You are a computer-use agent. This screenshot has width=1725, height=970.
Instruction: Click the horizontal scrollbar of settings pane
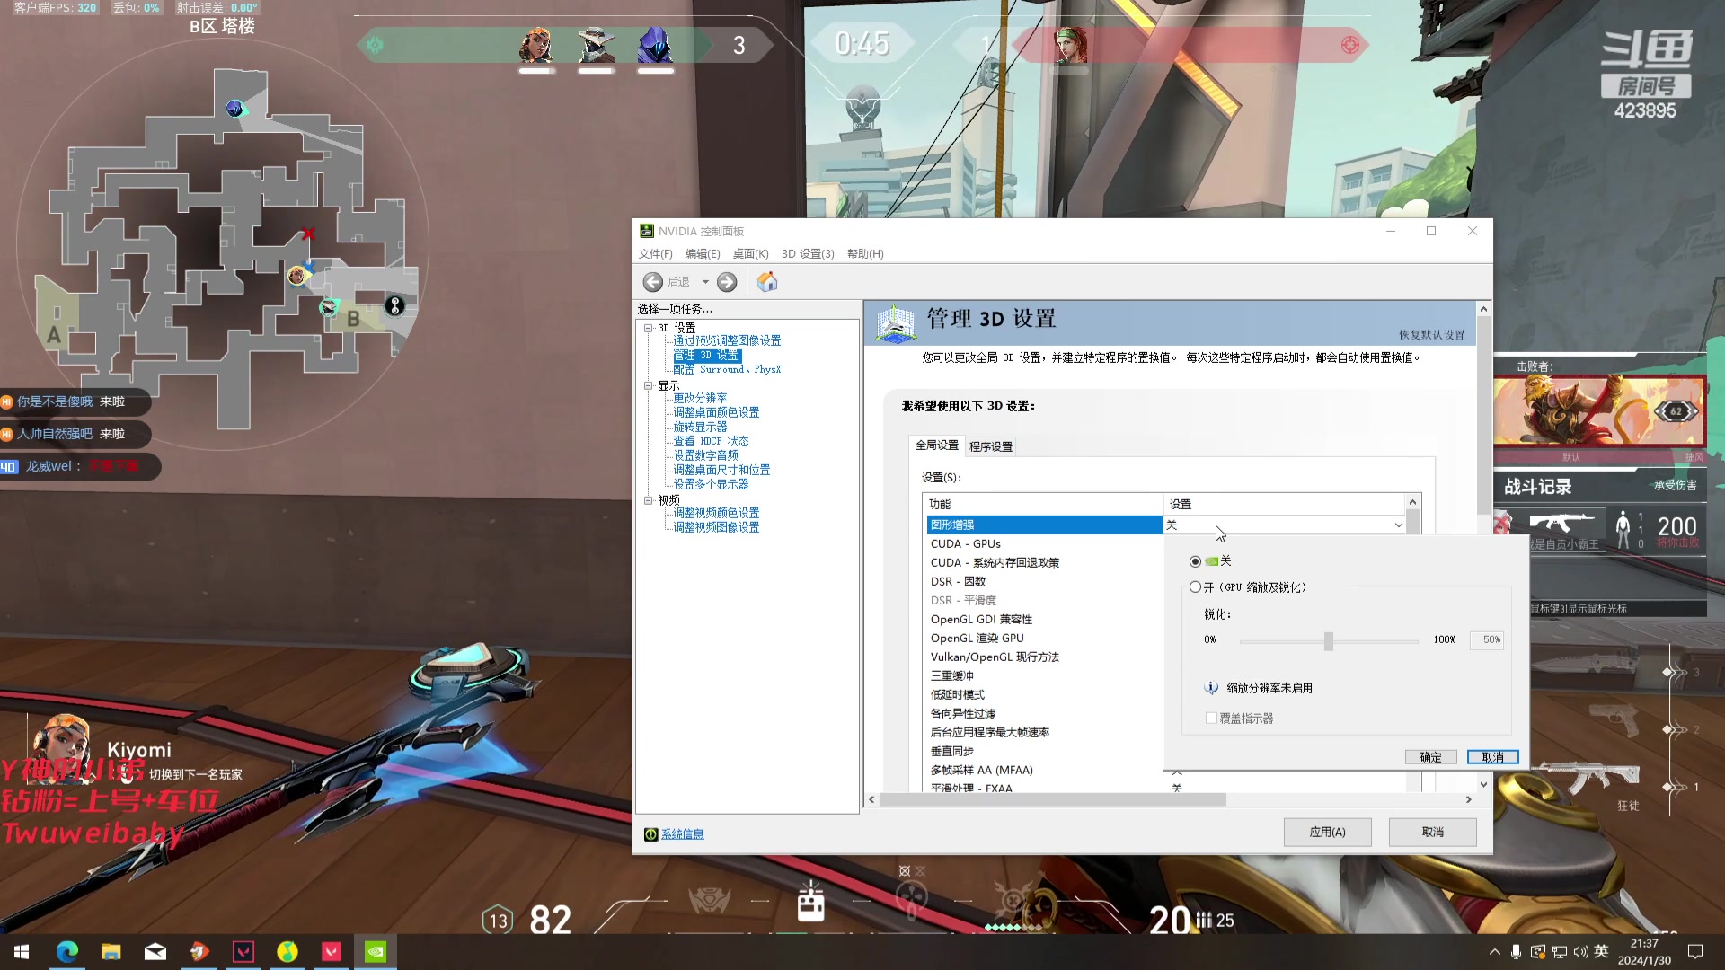click(1052, 799)
